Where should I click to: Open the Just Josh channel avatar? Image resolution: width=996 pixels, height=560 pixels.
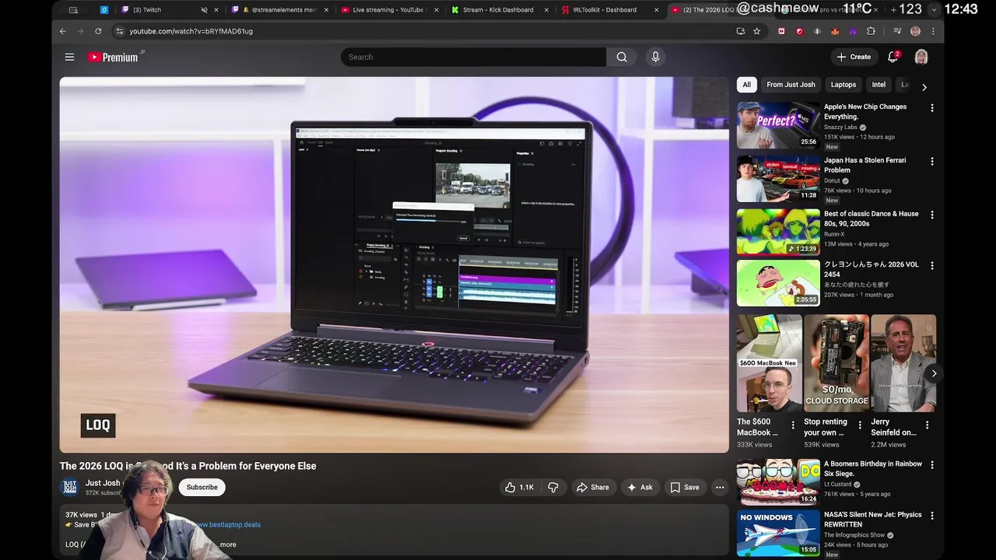(71, 488)
